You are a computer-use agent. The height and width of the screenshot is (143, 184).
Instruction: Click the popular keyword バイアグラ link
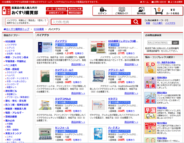pyautogui.click(x=170, y=23)
